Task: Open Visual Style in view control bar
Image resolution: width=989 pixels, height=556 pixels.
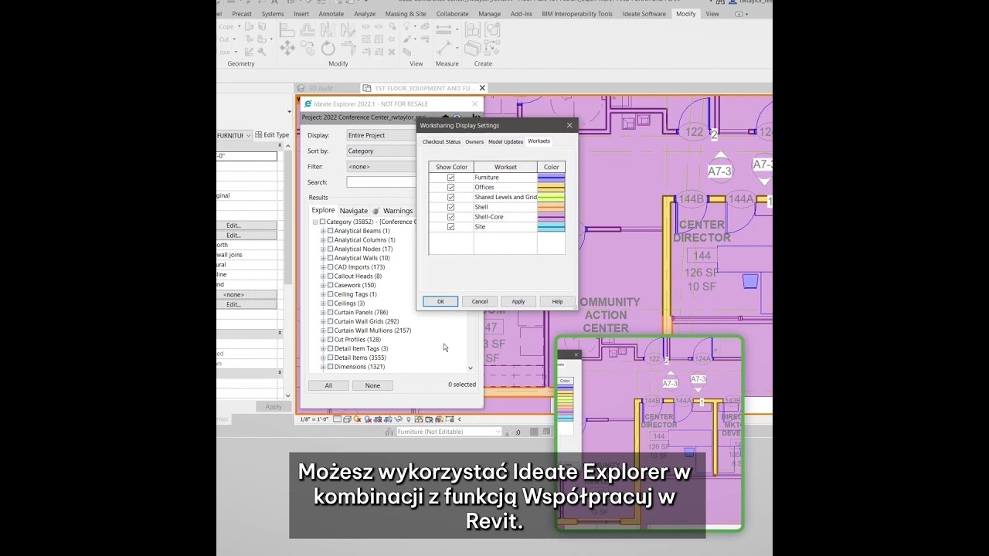Action: tap(348, 419)
